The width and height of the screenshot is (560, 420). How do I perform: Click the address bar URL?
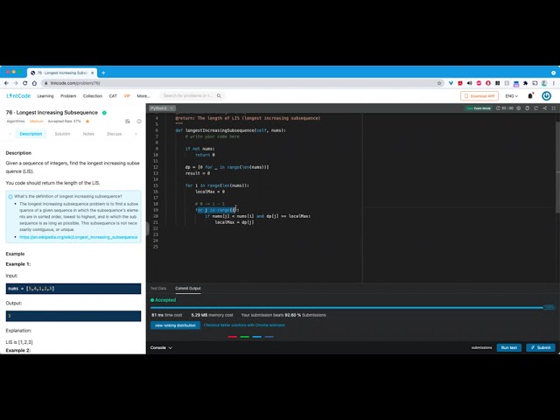pyautogui.click(x=75, y=83)
